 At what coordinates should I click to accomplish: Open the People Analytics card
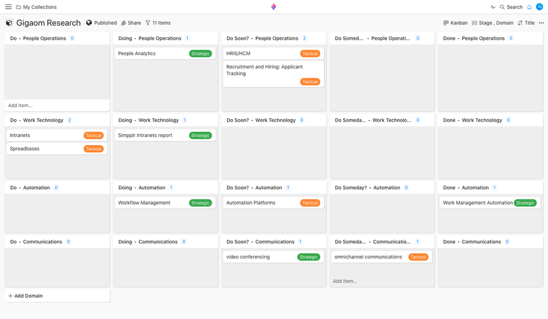[165, 53]
